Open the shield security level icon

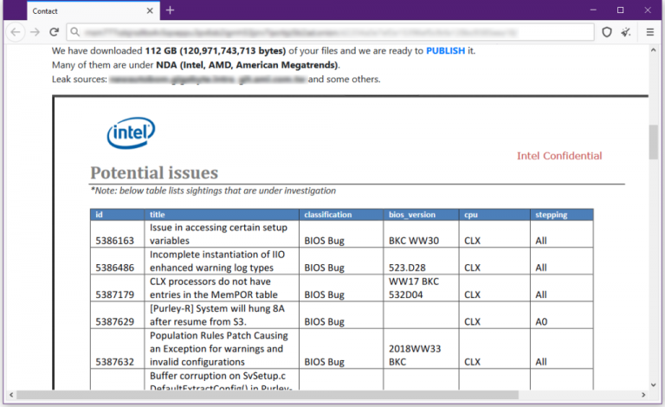pyautogui.click(x=608, y=32)
